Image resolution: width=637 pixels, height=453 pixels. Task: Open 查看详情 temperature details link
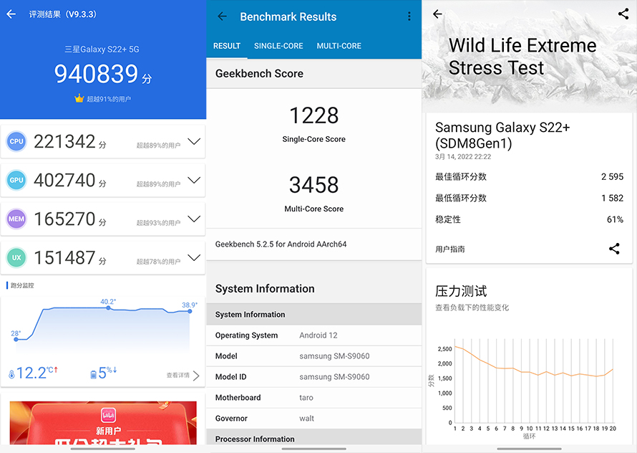183,376
